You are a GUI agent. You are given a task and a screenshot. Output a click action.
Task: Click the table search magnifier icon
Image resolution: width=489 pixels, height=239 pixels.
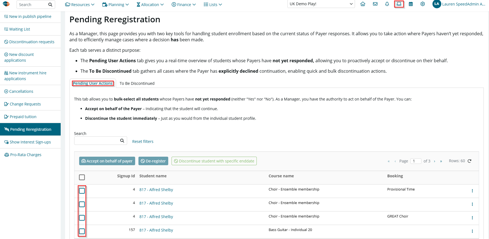point(122,141)
